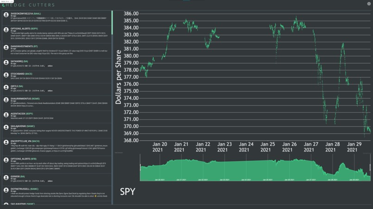
Task: Open the AGENTACIDX user avatar
Action: point(6,115)
